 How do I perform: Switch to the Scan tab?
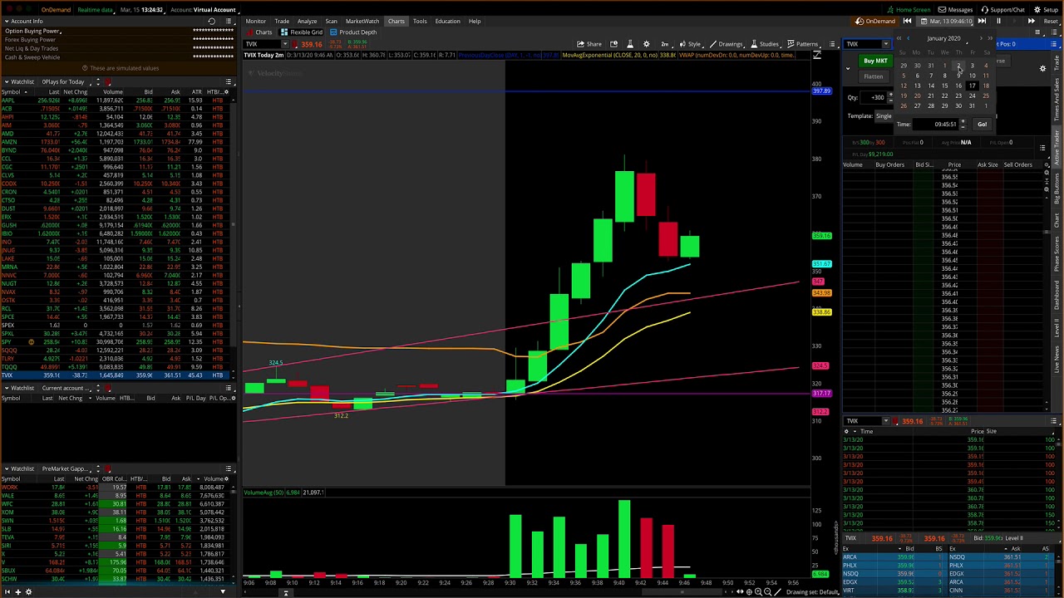332,21
